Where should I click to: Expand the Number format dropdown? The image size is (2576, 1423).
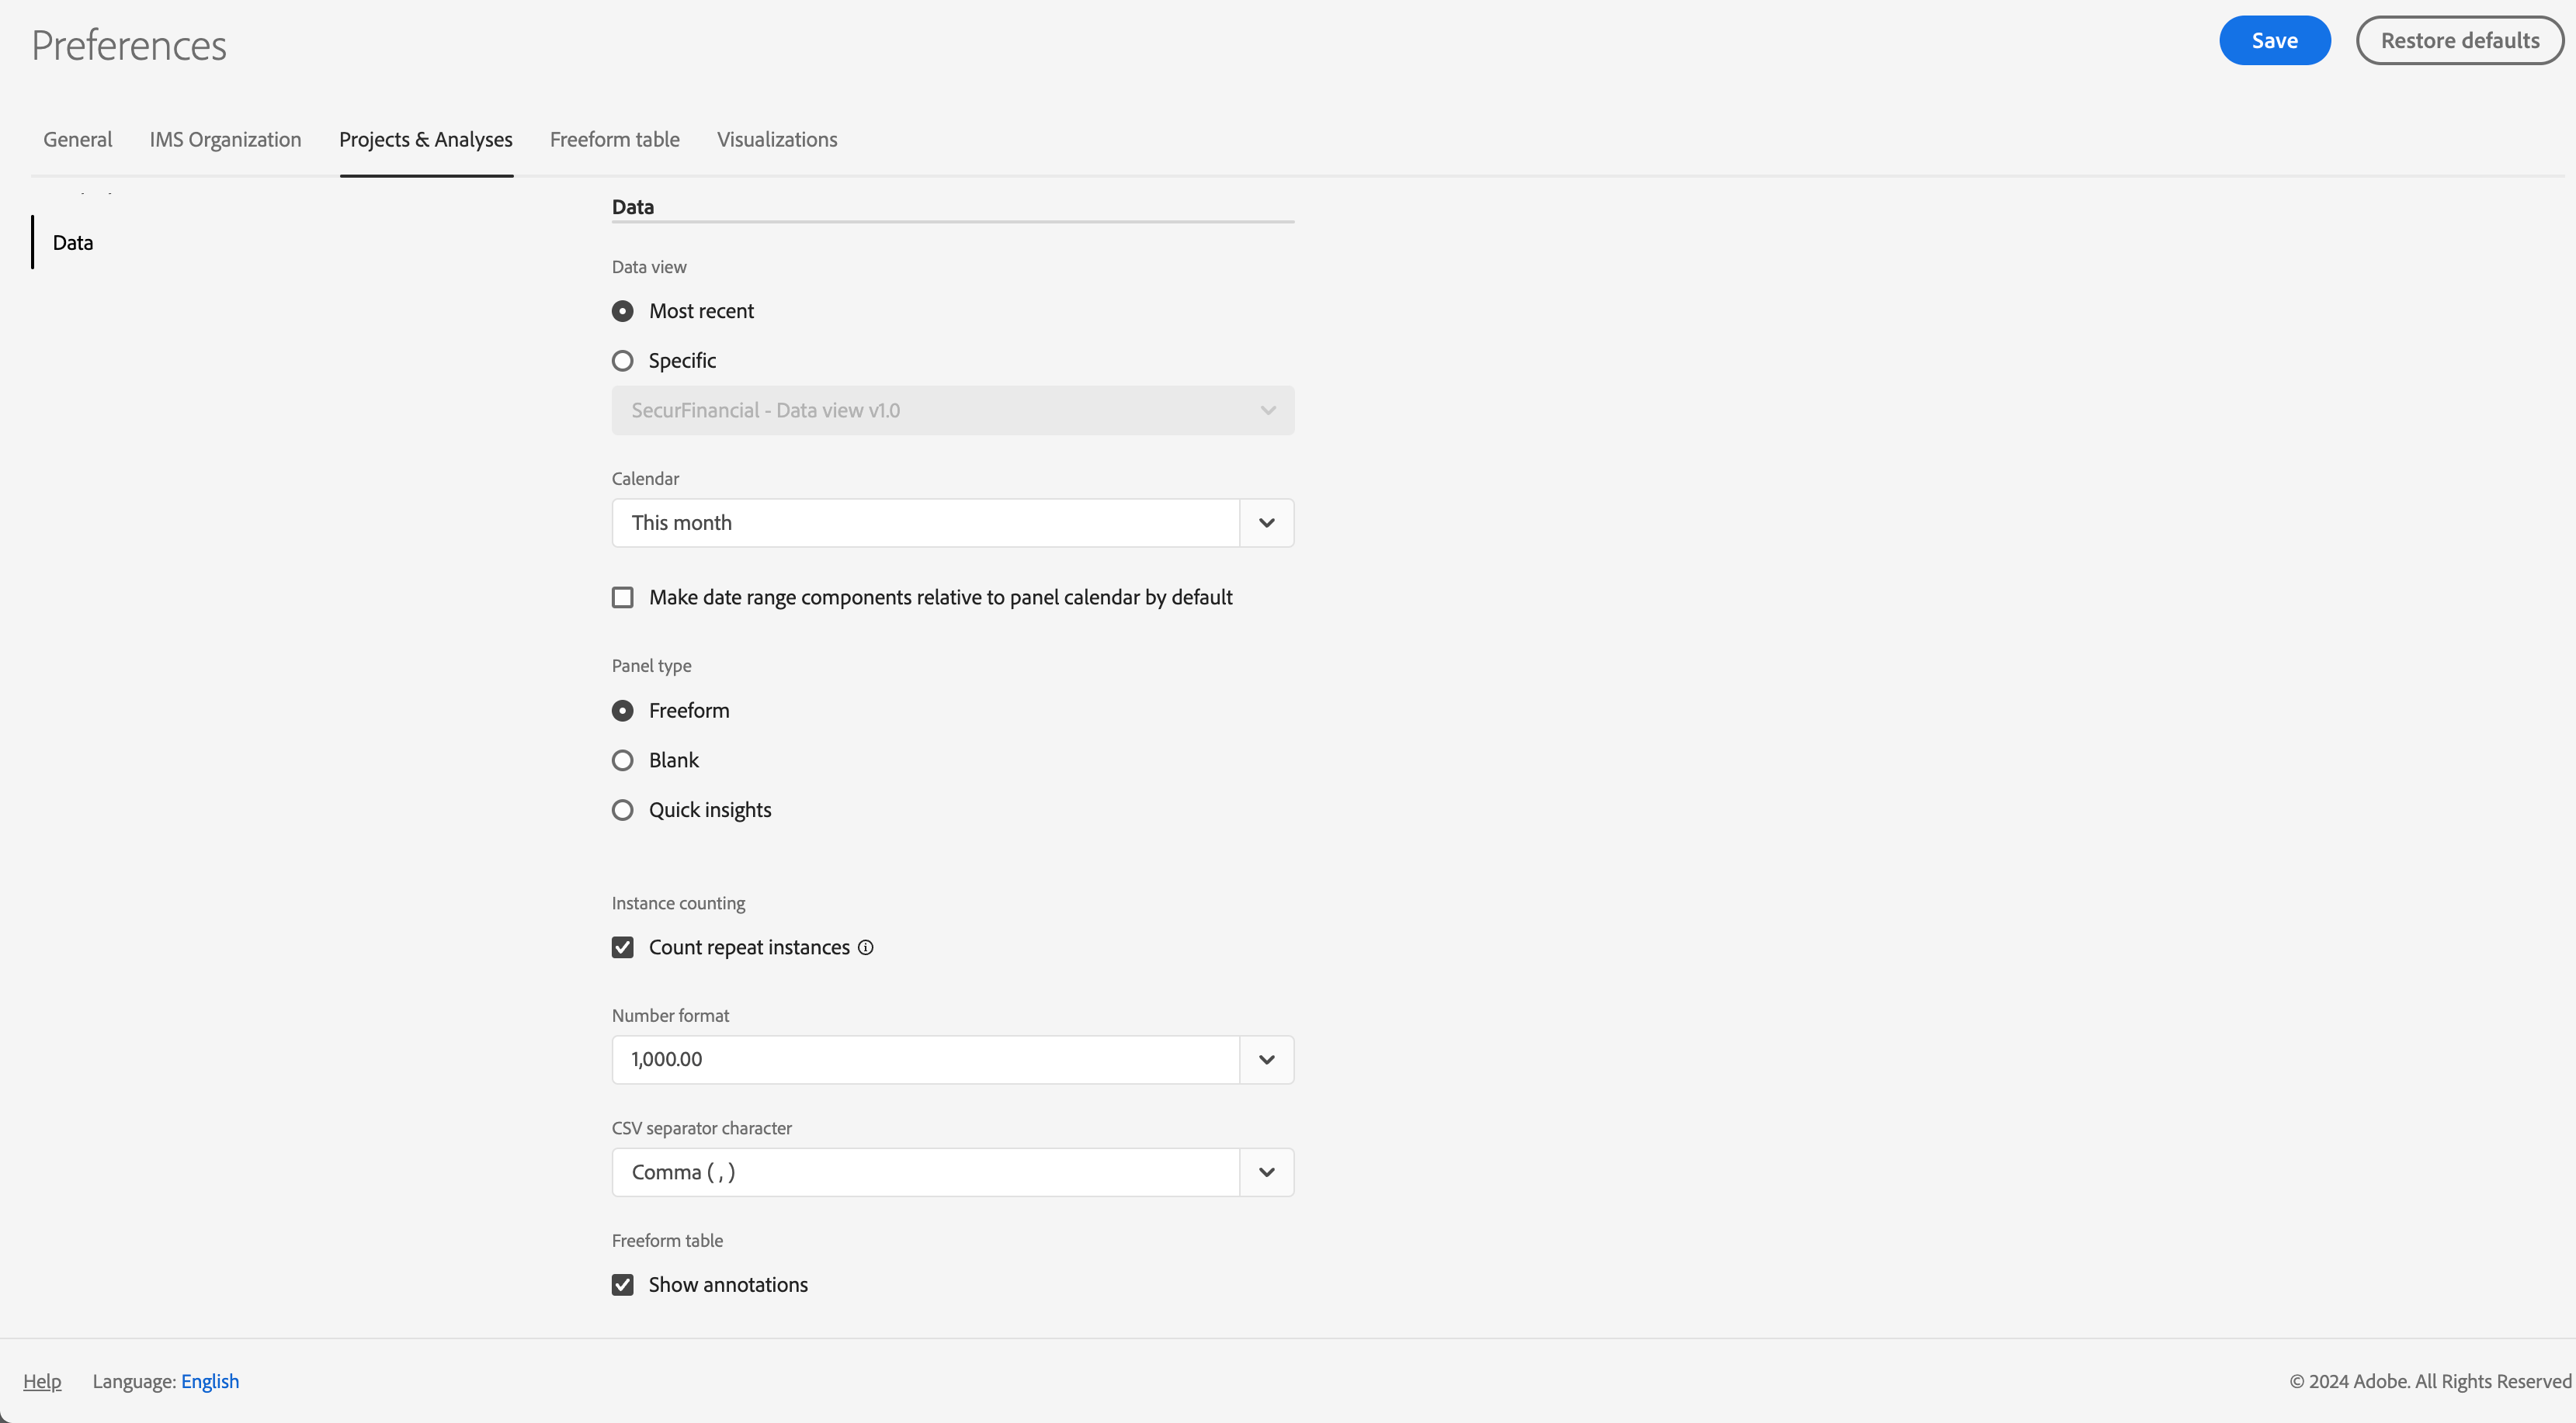click(1266, 1059)
